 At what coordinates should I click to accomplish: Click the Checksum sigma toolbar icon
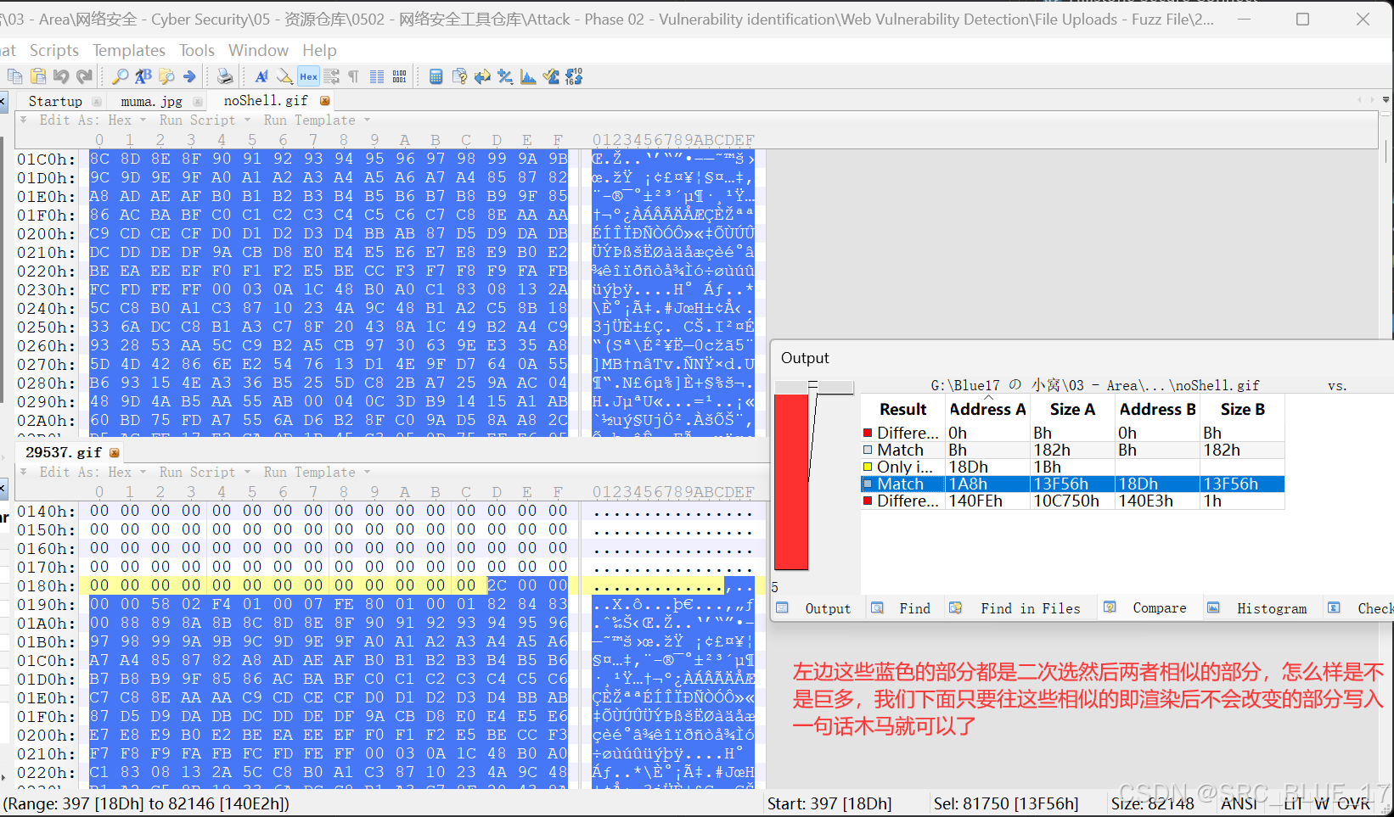coord(551,76)
